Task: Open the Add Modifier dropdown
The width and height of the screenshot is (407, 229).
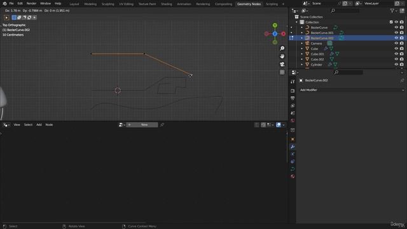Action: click(352, 90)
